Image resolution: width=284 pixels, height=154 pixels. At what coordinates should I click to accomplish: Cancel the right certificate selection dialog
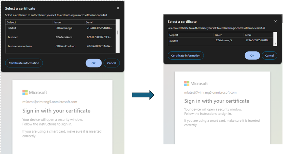click(x=269, y=55)
